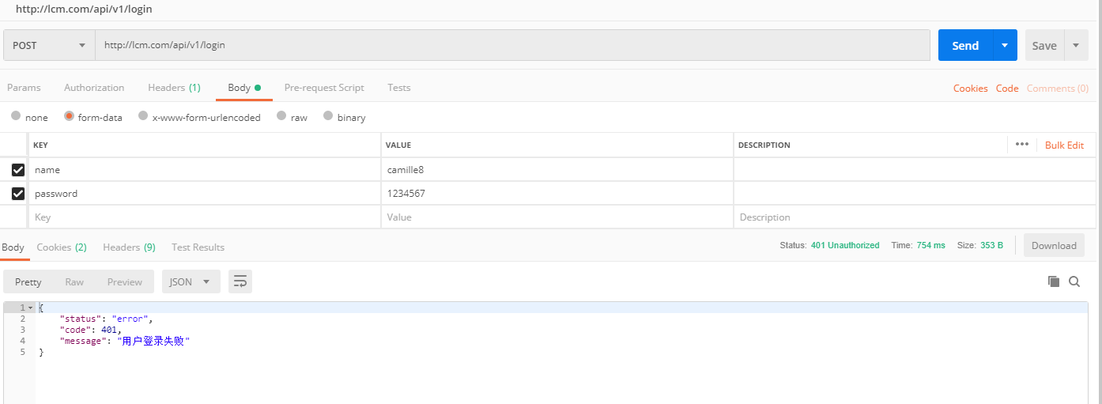Click the wrap lines icon in response toolbar

(240, 281)
